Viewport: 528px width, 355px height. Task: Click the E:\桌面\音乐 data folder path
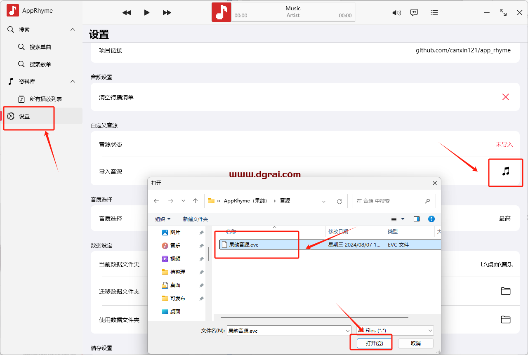click(x=497, y=264)
